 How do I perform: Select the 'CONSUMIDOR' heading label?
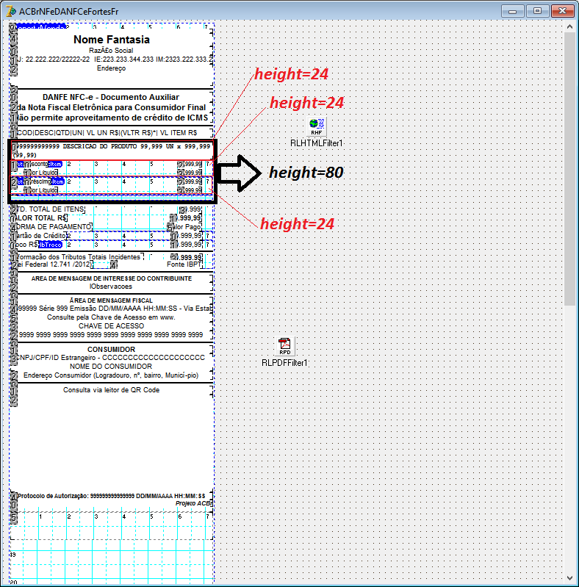(111, 349)
